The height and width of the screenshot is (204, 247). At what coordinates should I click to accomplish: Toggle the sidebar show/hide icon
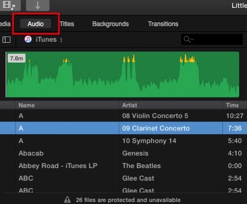6,40
